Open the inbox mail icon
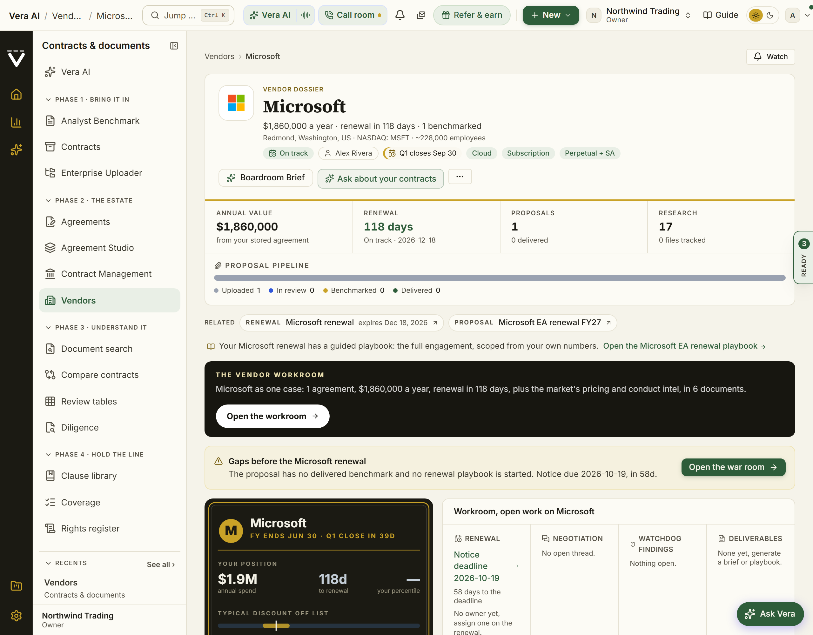This screenshot has width=813, height=635. [421, 15]
